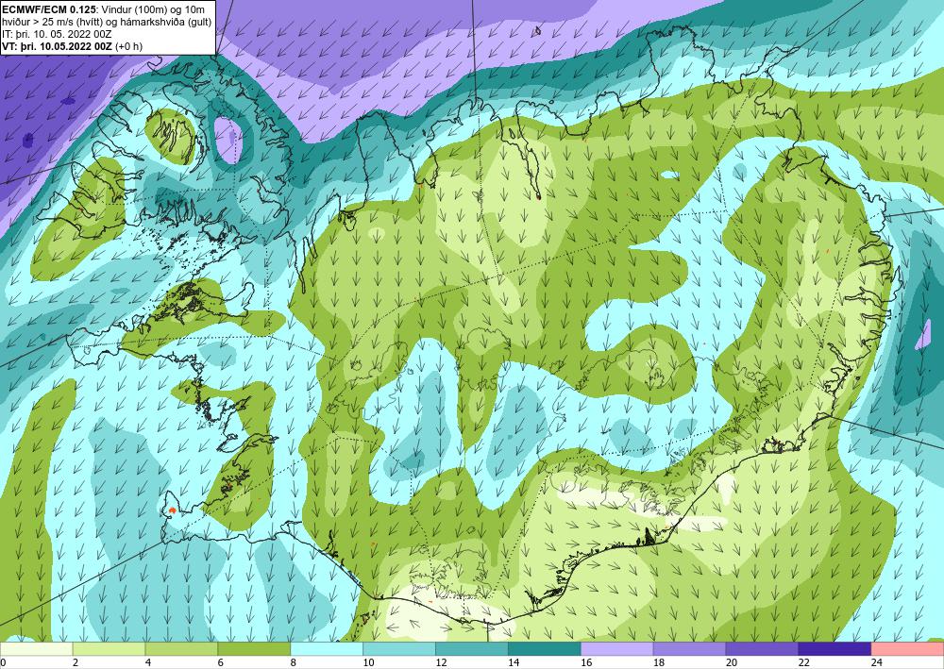Click the legend scale label "14"
944x669 pixels.
(514, 662)
